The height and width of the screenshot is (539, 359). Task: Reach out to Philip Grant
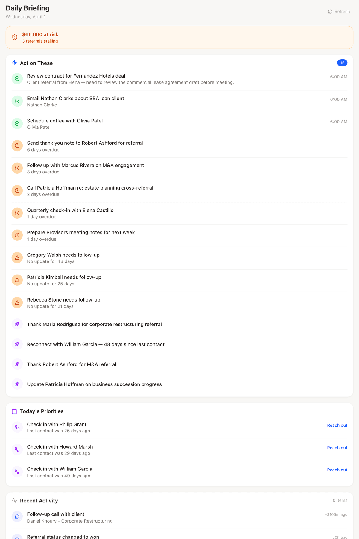[337, 426]
